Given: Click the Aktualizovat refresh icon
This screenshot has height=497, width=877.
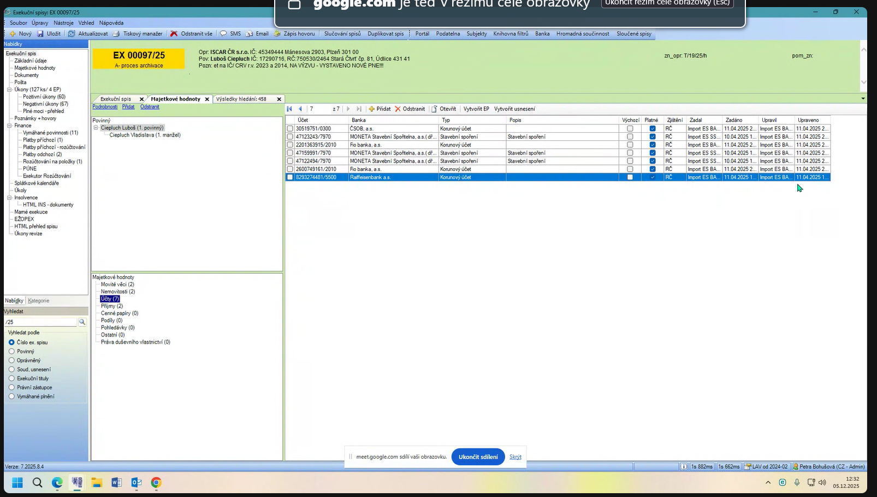Looking at the screenshot, I should tap(72, 34).
